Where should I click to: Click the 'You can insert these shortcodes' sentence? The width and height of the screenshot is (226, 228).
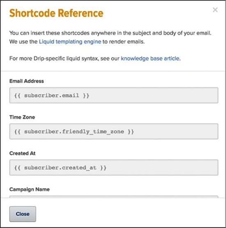point(110,33)
